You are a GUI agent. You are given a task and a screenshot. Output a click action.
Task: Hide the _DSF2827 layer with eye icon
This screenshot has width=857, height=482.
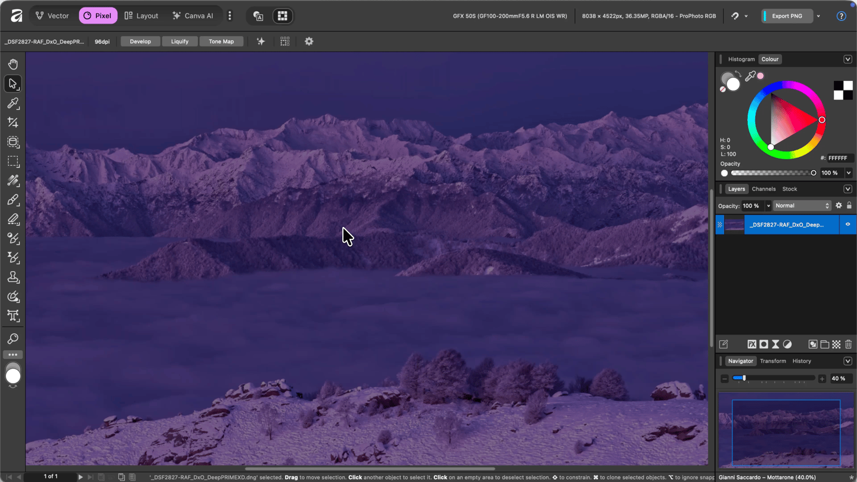click(848, 224)
